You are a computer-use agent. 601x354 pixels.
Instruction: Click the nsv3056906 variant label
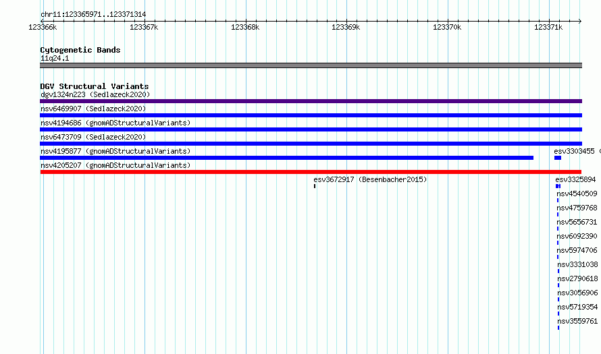coord(577,293)
